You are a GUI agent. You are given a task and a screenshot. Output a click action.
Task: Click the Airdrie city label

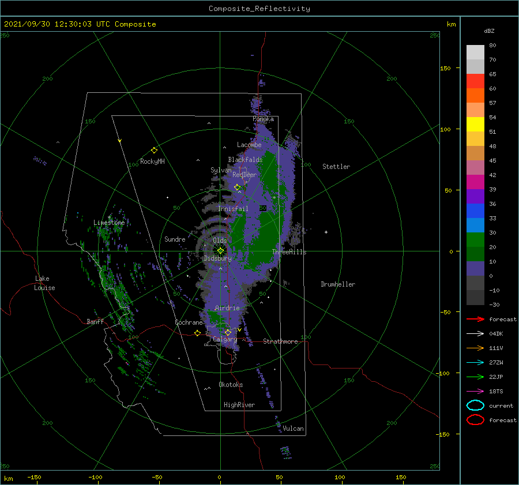tap(227, 308)
